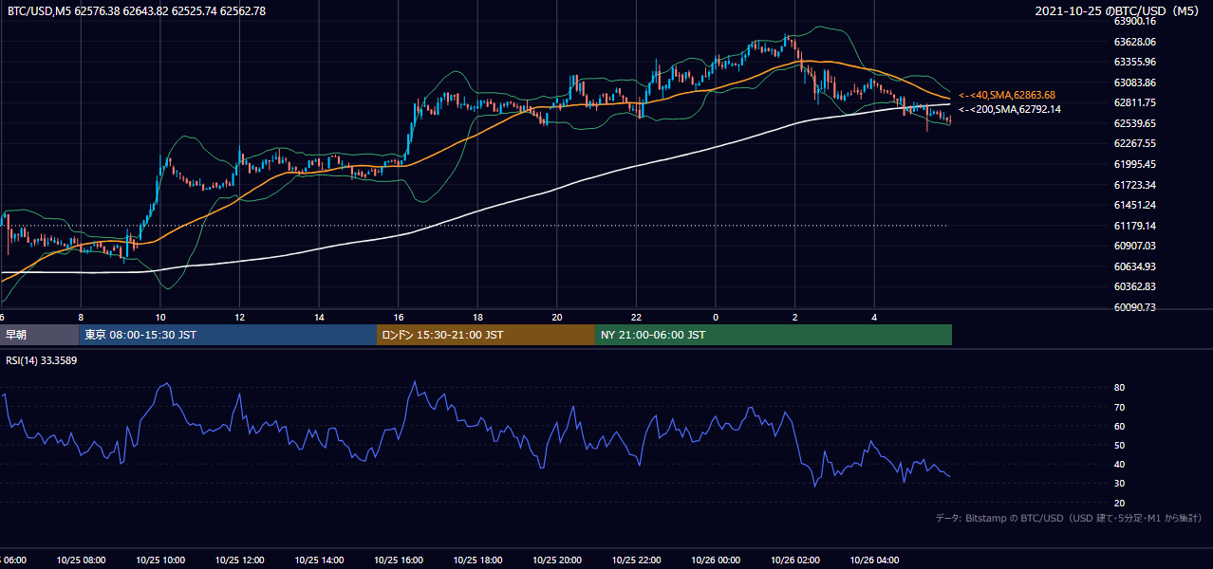Click the 10/25 08:00 date label
Viewport: 1213px width, 569px height.
(80, 560)
